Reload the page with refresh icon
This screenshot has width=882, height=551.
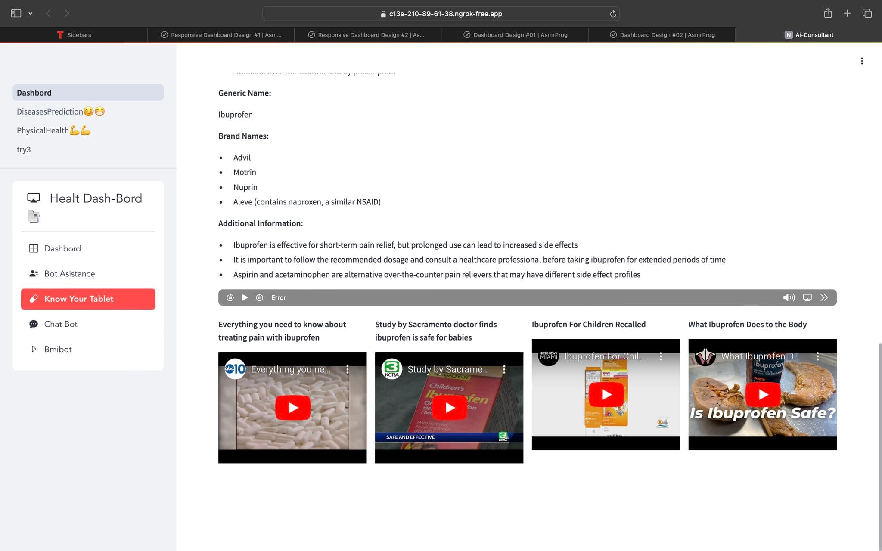(x=613, y=14)
